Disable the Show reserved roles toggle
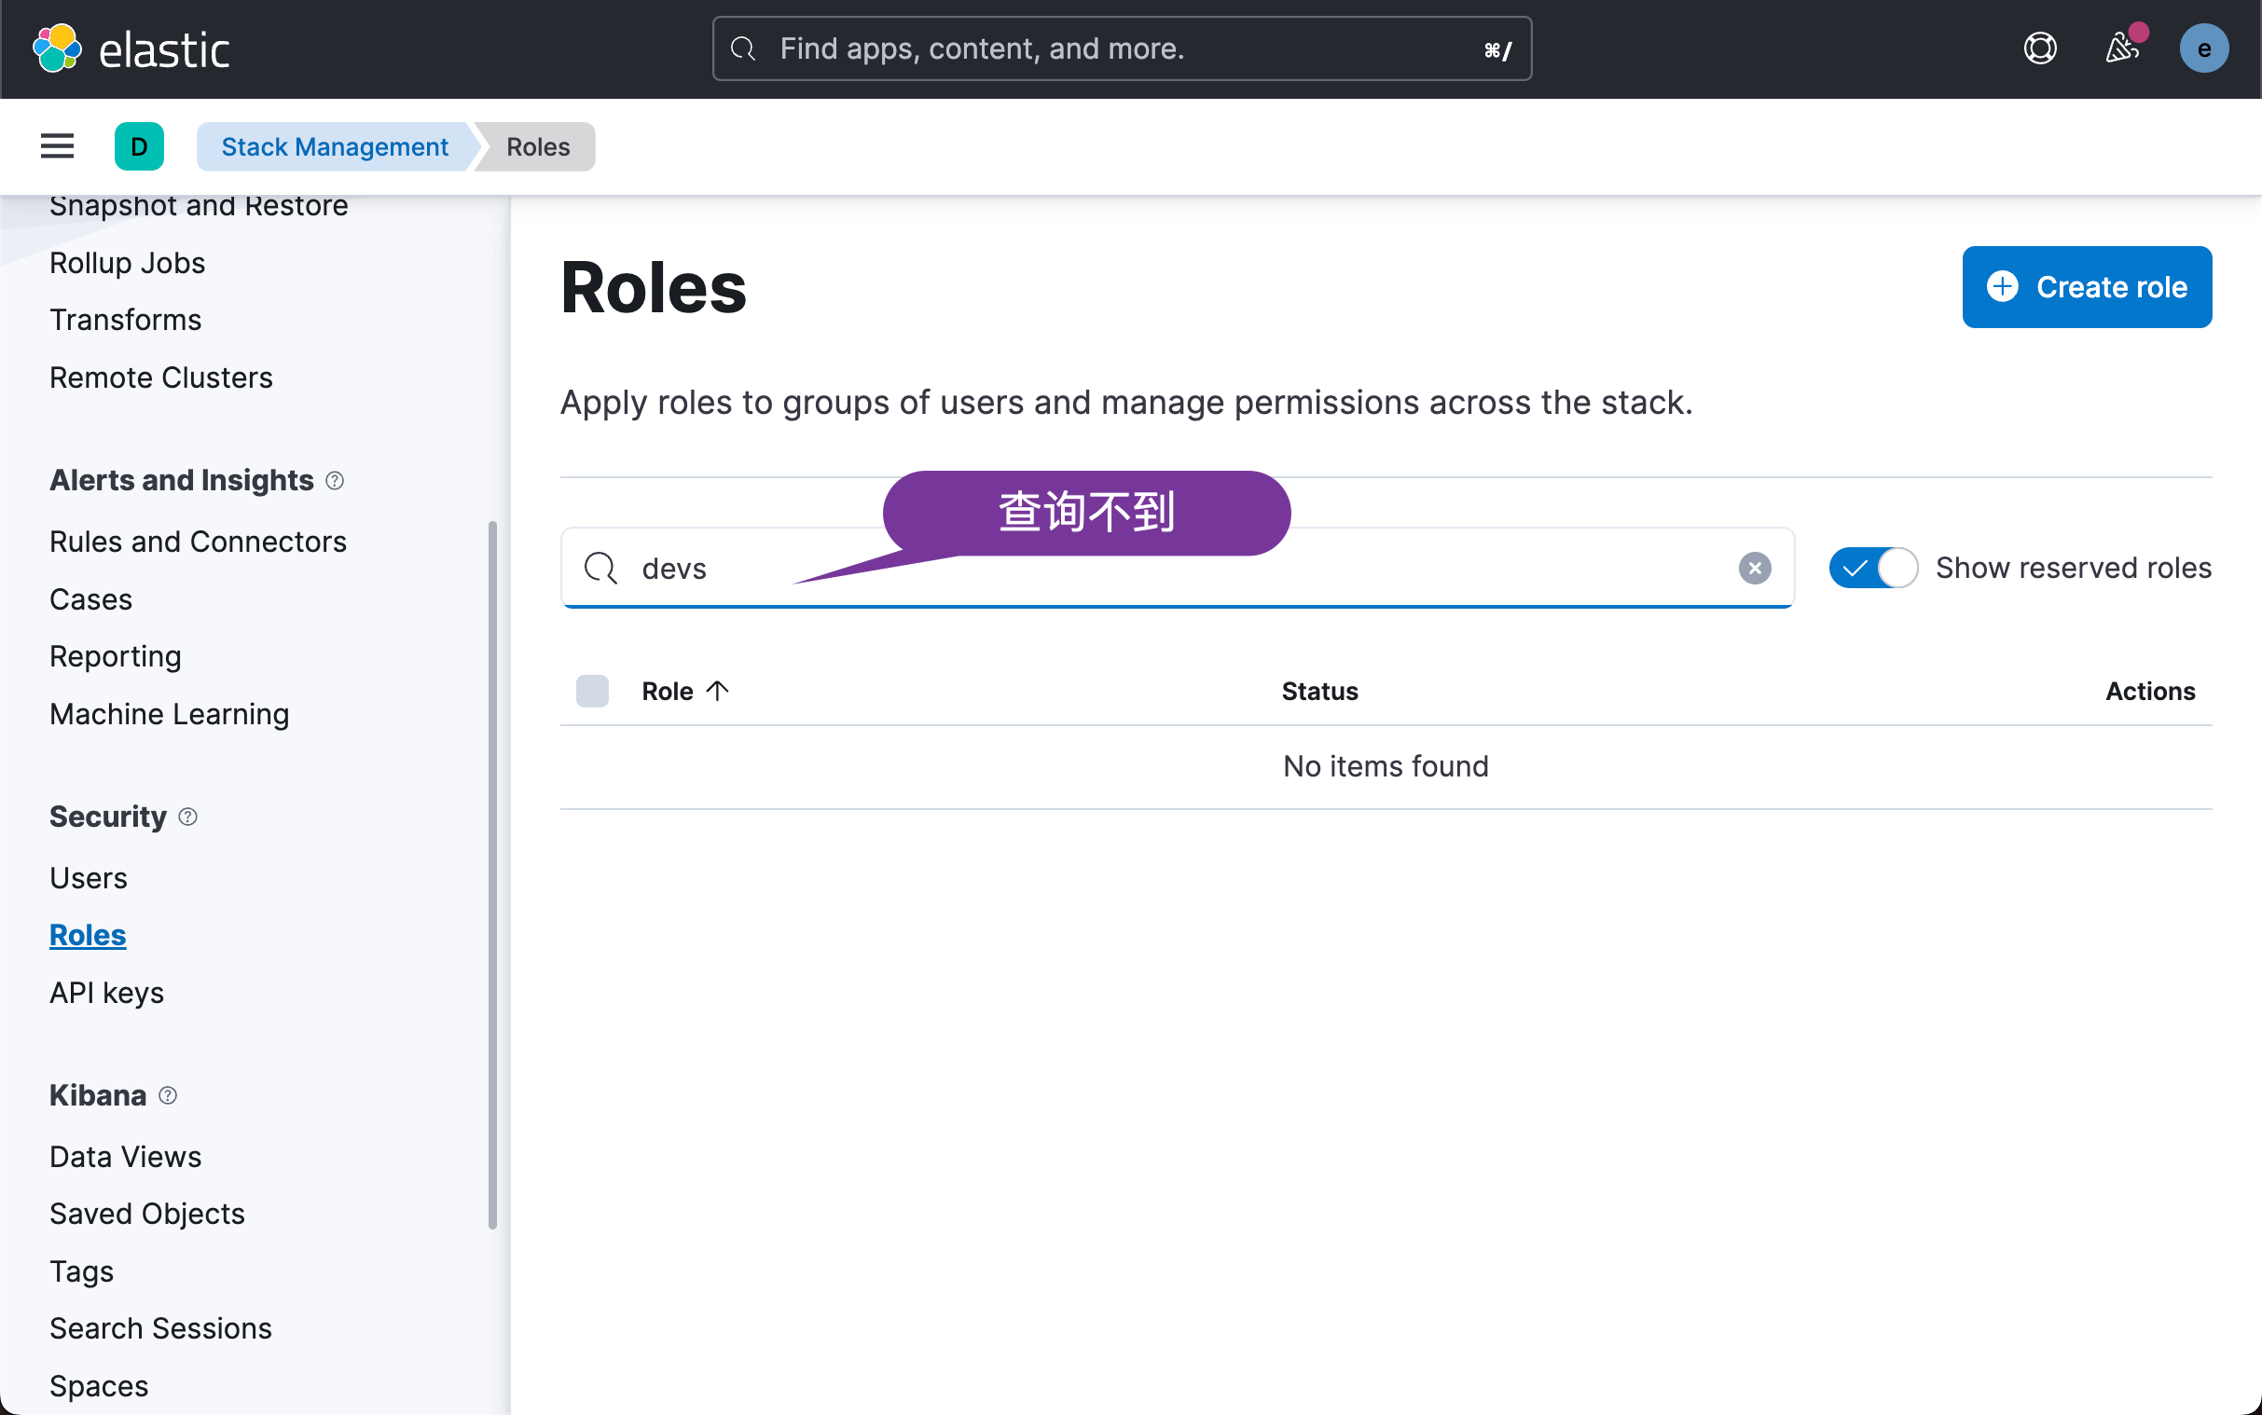The height and width of the screenshot is (1415, 2262). click(x=1872, y=567)
